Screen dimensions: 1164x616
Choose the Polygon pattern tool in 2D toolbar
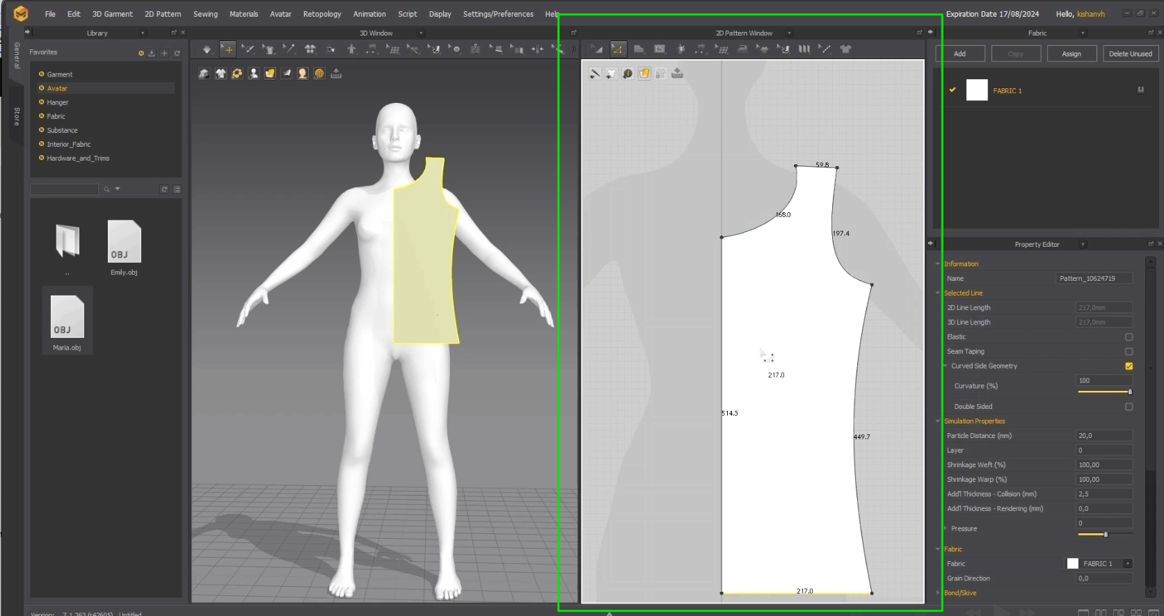point(639,49)
